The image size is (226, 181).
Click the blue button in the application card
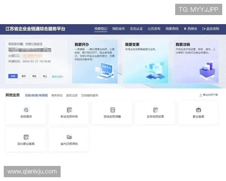(x=13, y=76)
